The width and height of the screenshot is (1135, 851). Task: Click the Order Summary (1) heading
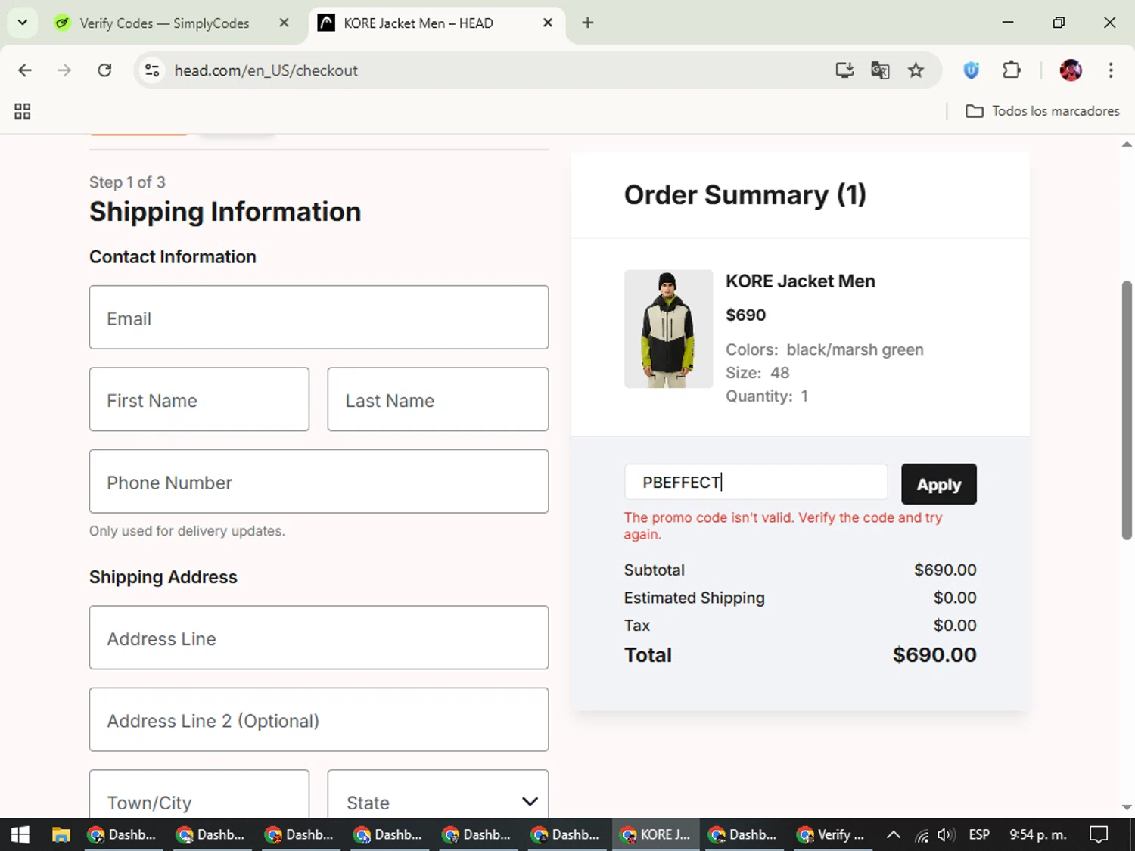click(745, 194)
